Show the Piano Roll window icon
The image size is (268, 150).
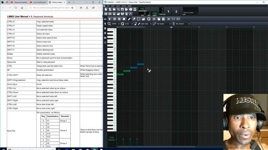[x=114, y=14]
